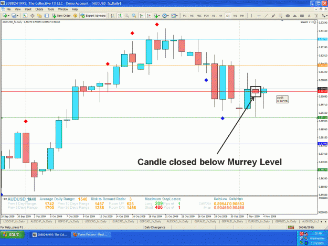This screenshot has height=246, width=328.
Task: Open the Help menu
Action: (75, 9)
